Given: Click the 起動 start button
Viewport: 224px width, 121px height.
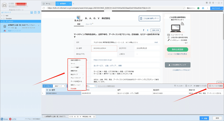Looking at the screenshot, I should 204,118.
